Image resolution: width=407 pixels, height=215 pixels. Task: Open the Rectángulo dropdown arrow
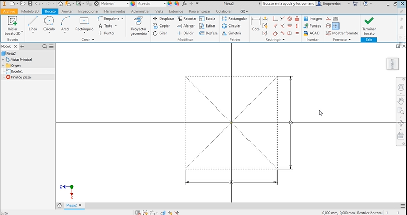click(x=84, y=33)
